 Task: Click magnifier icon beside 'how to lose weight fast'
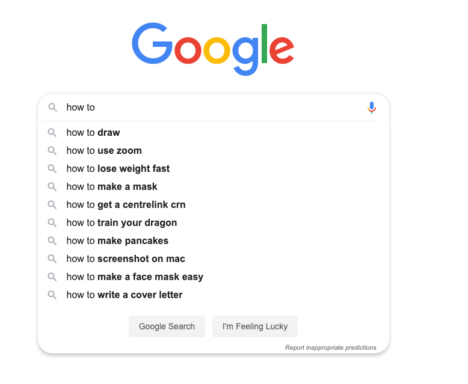click(52, 169)
